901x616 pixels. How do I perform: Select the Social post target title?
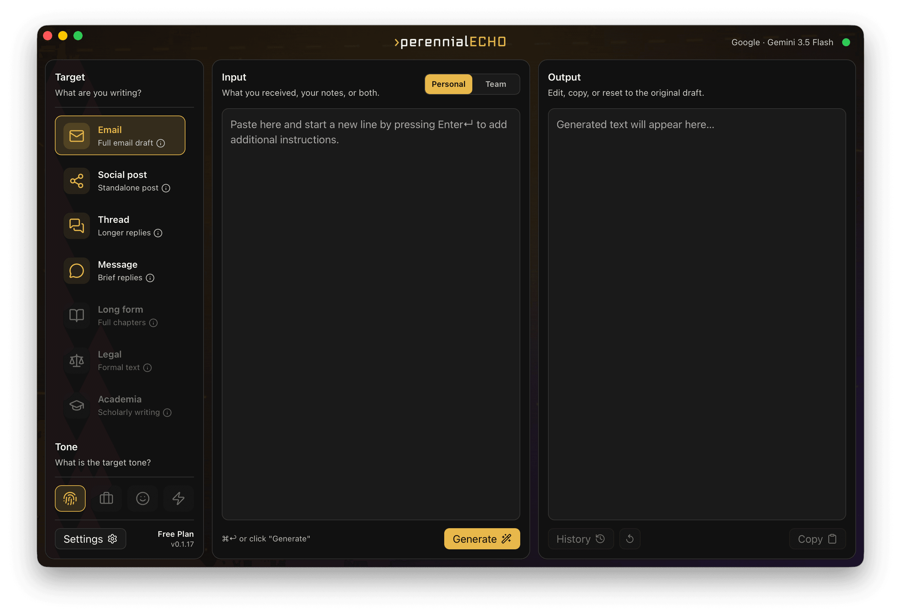coord(122,175)
